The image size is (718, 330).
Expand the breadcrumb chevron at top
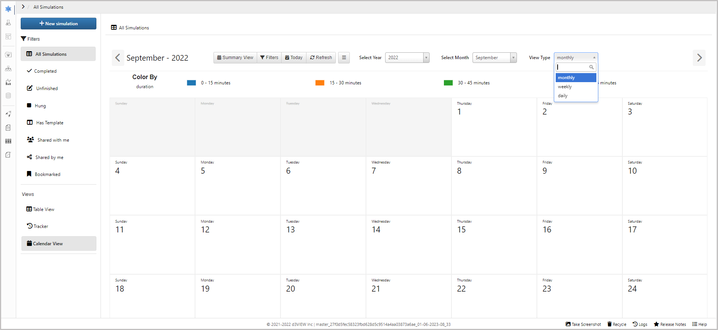[x=23, y=7]
